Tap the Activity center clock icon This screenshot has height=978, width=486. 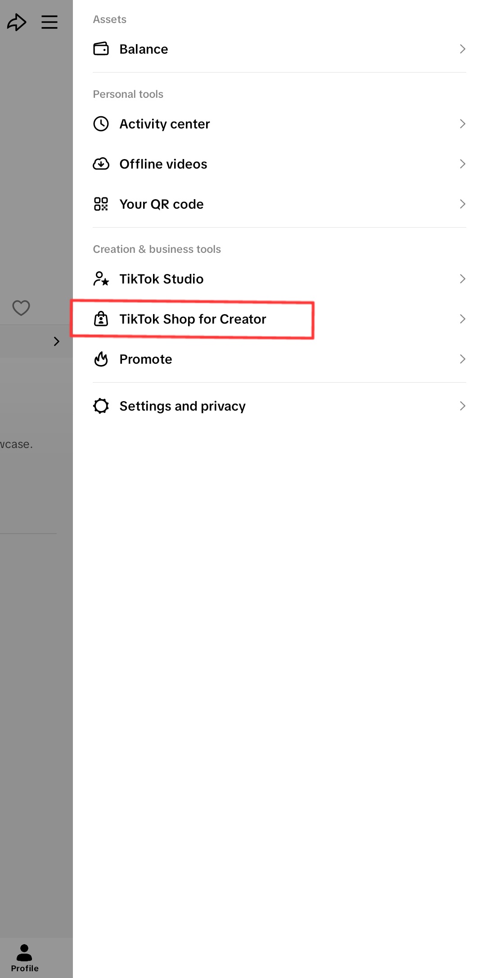tap(101, 123)
